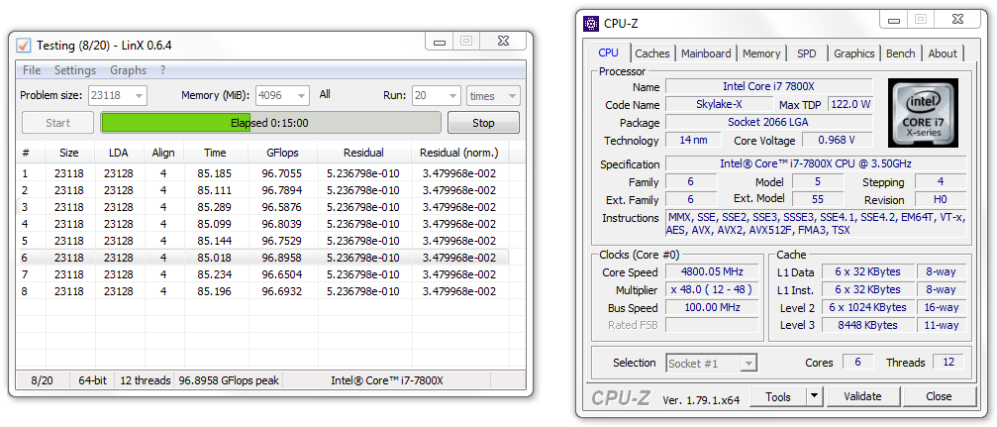The width and height of the screenshot is (997, 427).
Task: Click the greyed Start button
Action: click(57, 123)
